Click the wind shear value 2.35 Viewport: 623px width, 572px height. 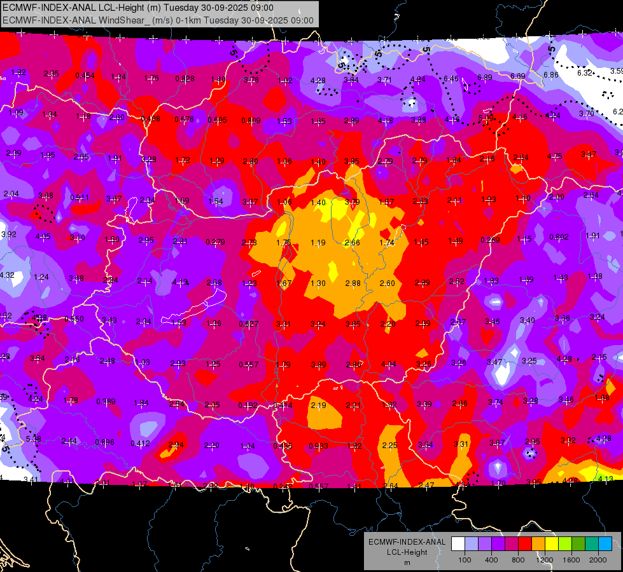click(x=52, y=74)
